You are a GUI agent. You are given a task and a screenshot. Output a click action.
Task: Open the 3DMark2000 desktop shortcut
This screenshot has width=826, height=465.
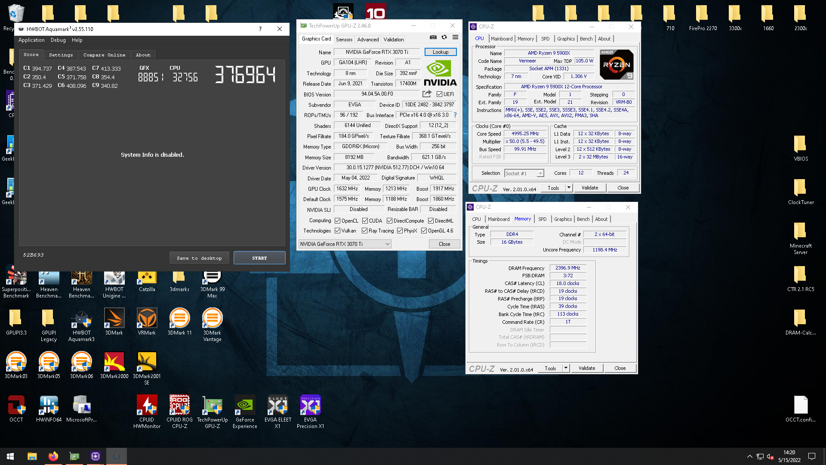[x=114, y=365]
